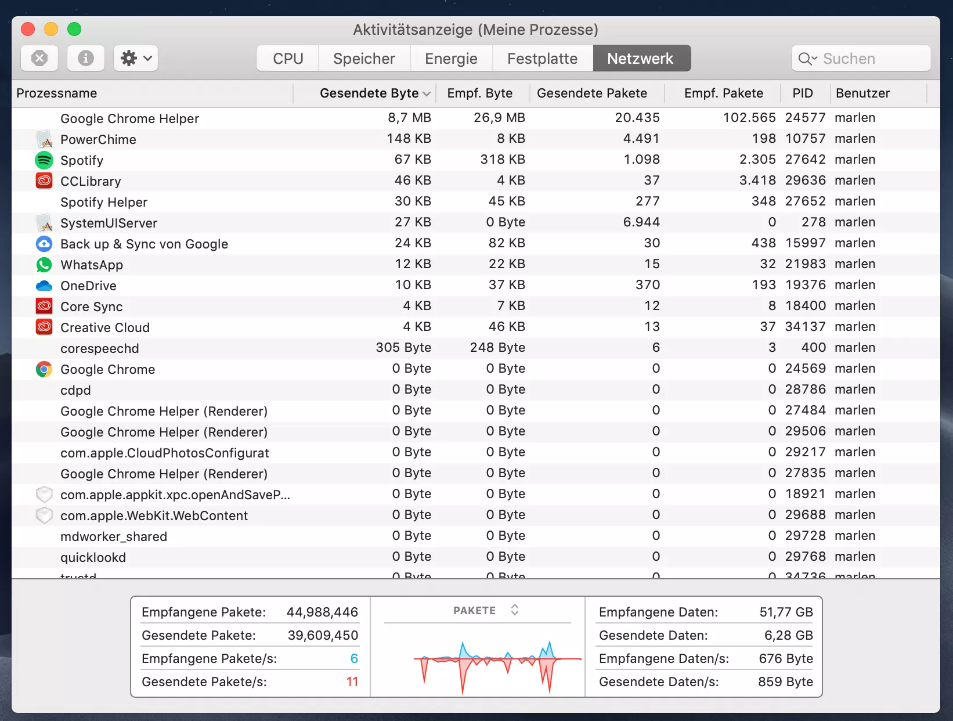
Task: Open the process info inspector button
Action: tap(85, 58)
